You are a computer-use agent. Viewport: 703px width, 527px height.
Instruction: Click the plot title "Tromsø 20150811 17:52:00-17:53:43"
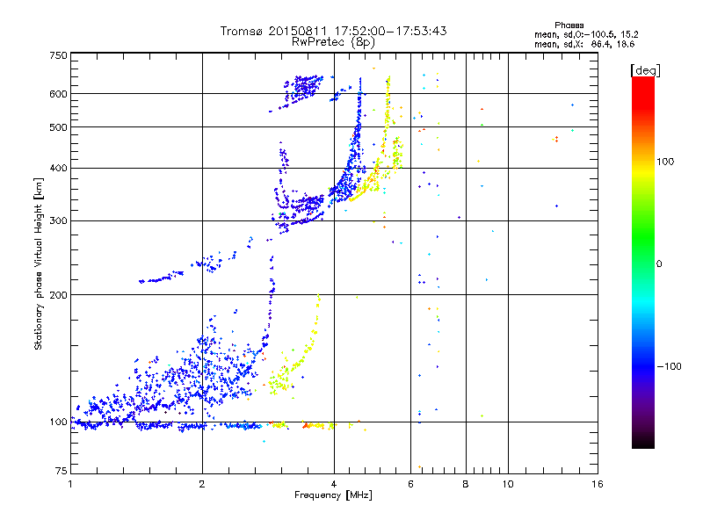[x=333, y=31]
